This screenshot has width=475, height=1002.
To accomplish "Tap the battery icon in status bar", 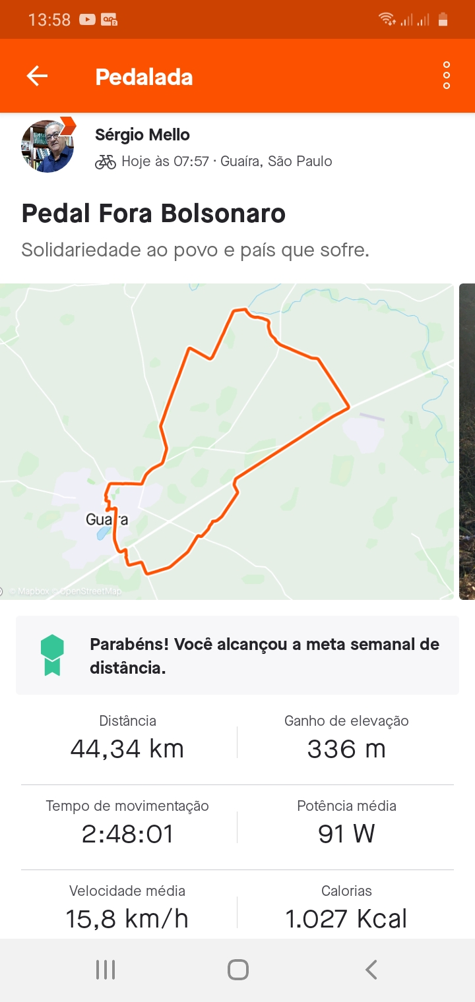I will (x=443, y=20).
